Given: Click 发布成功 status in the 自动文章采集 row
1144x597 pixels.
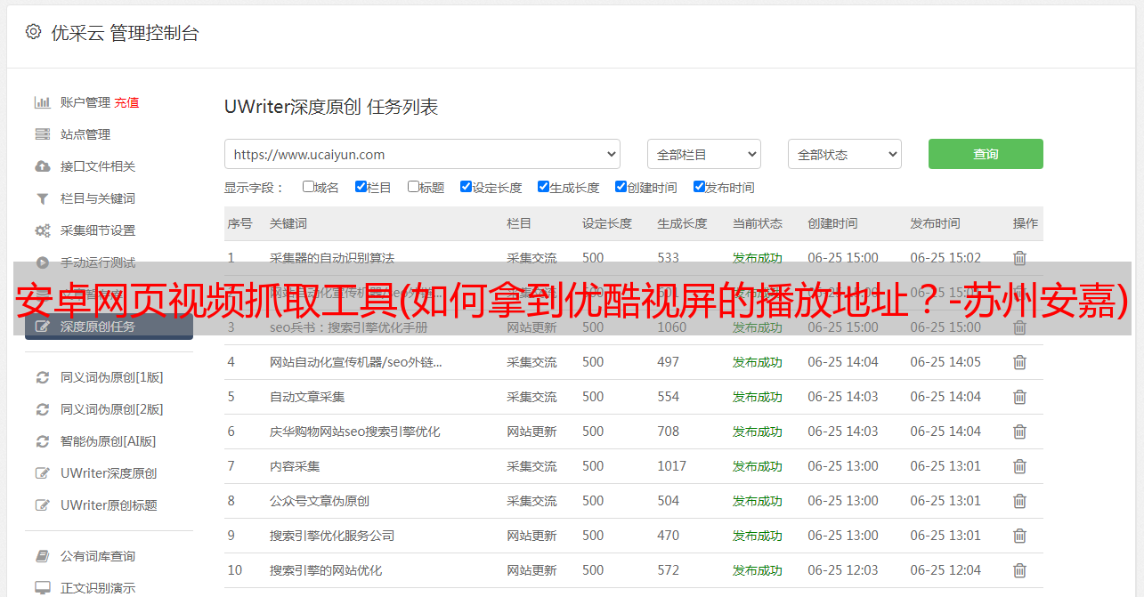Looking at the screenshot, I should (758, 397).
